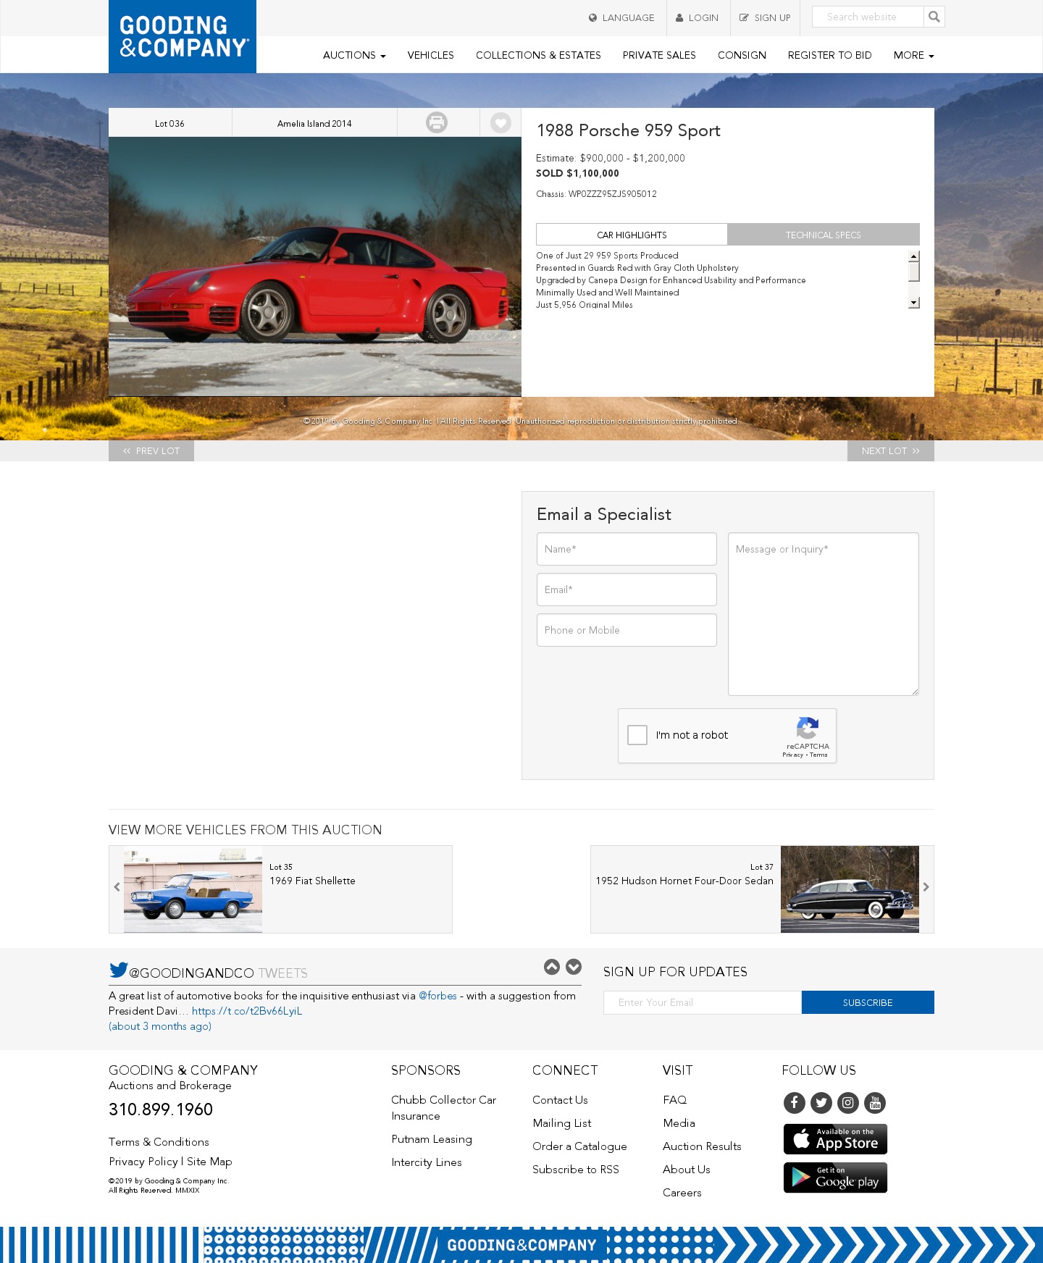The height and width of the screenshot is (1263, 1043).
Task: Open Putnam Leasing sponsor link
Action: tap(432, 1139)
